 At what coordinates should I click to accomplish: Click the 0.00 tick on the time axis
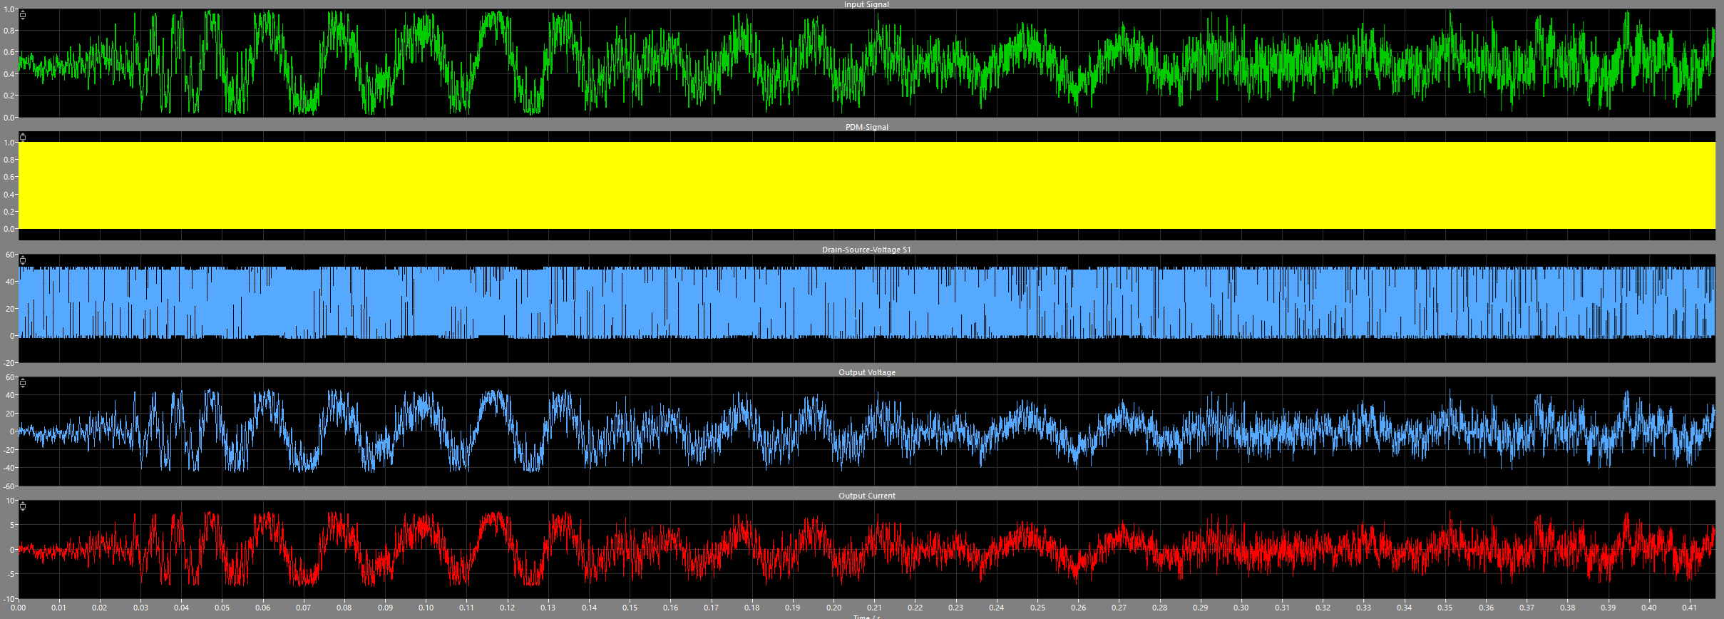pos(19,608)
